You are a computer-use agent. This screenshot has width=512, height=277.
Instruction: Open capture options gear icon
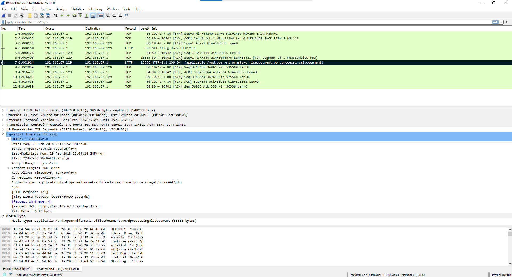click(22, 15)
